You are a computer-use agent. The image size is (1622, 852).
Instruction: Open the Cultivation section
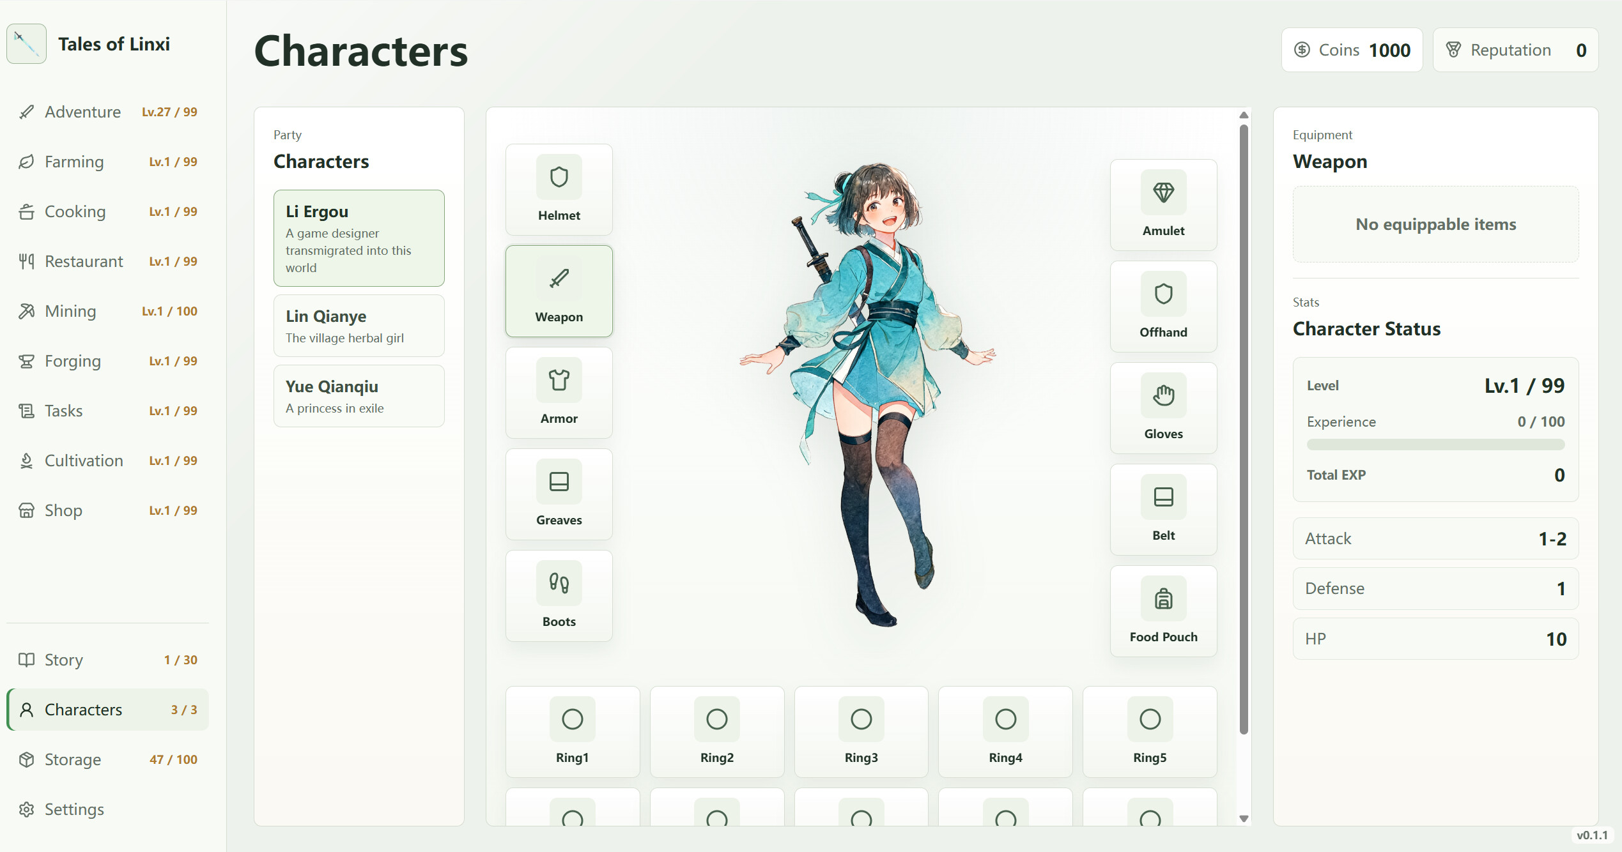click(107, 460)
